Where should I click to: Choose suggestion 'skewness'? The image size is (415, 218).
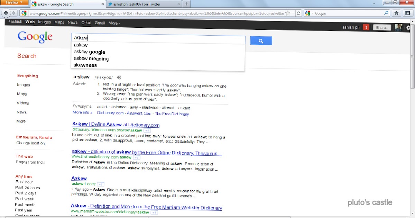pyautogui.click(x=85, y=65)
